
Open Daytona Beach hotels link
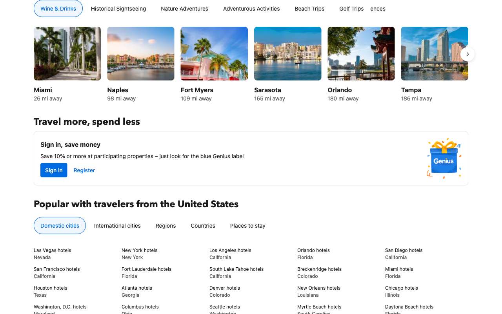[409, 307]
